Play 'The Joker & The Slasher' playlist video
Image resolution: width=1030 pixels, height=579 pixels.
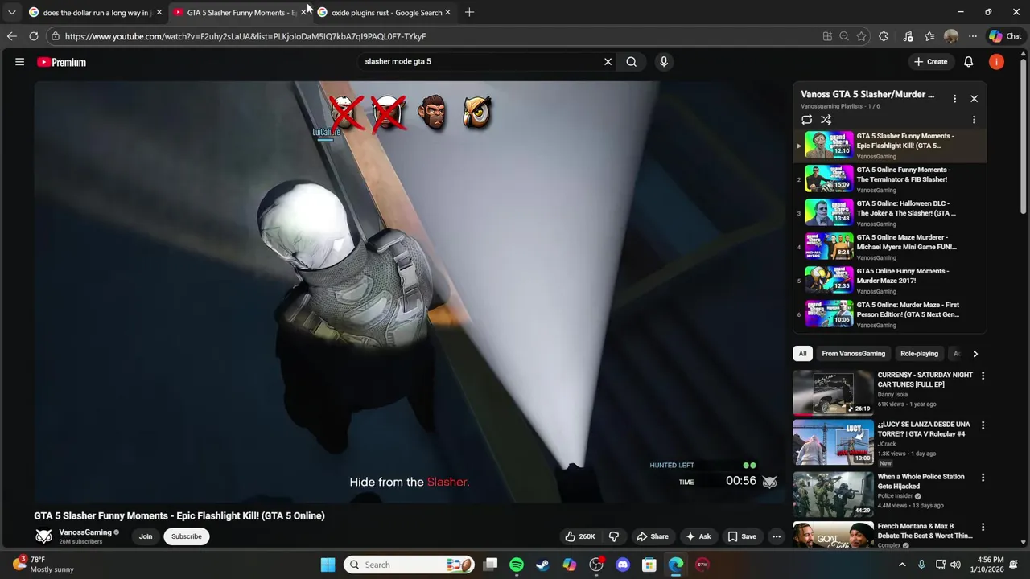pos(890,212)
